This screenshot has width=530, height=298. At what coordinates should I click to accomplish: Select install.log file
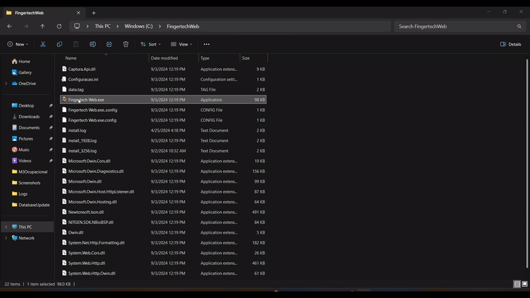click(x=163, y=130)
